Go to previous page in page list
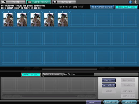139x104 pixels. [x=37, y=69]
